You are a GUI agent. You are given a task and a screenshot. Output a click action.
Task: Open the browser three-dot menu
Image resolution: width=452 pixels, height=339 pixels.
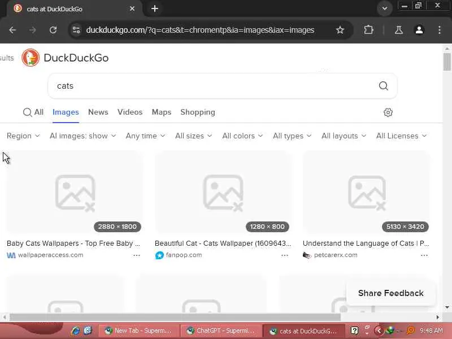[440, 30]
